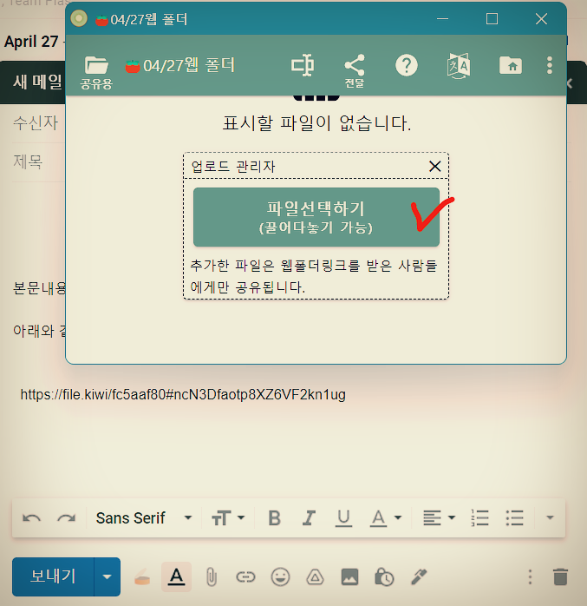Viewport: 587px width, 606px height.
Task: Click the translate language icon
Action: tap(458, 65)
